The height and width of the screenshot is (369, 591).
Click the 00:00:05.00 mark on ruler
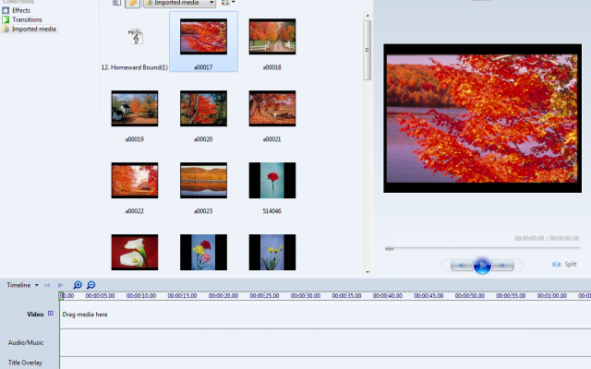point(100,296)
